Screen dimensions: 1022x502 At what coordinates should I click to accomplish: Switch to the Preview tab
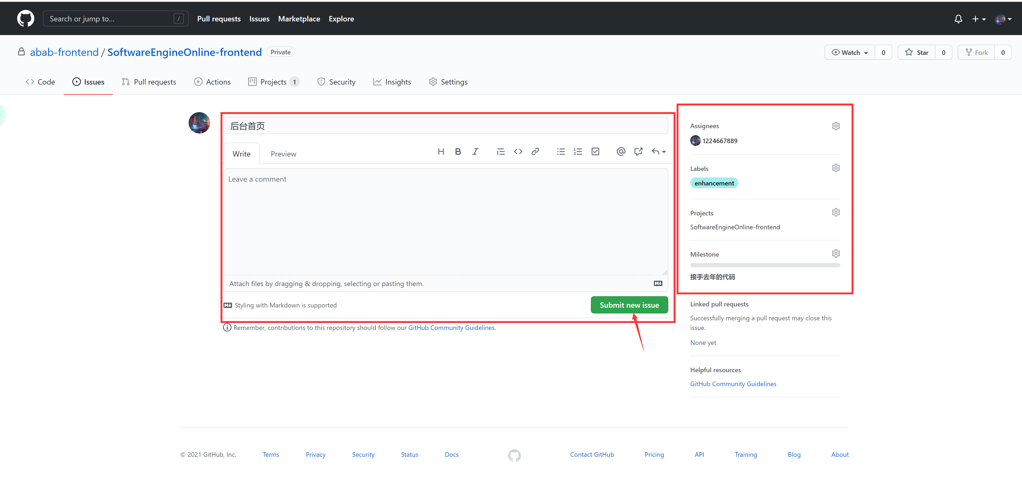[283, 154]
